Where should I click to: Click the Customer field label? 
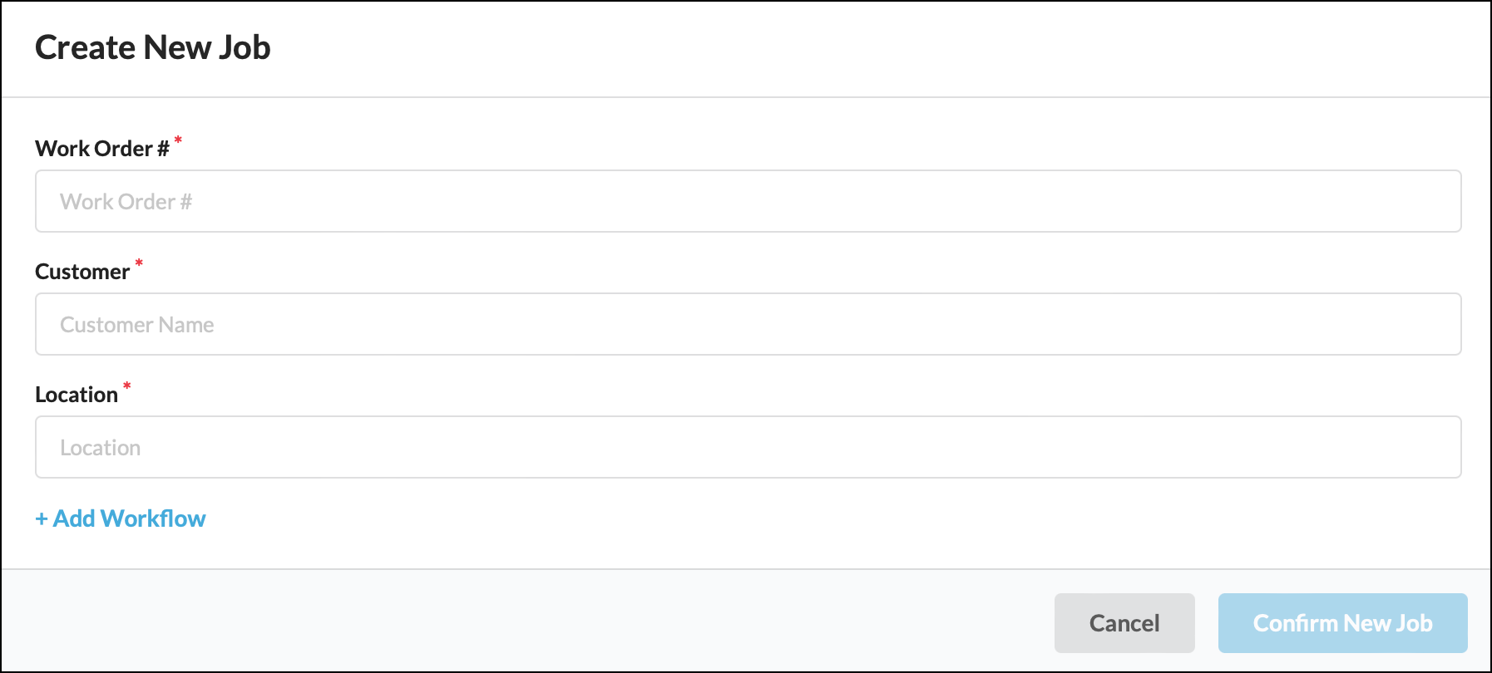click(x=82, y=272)
